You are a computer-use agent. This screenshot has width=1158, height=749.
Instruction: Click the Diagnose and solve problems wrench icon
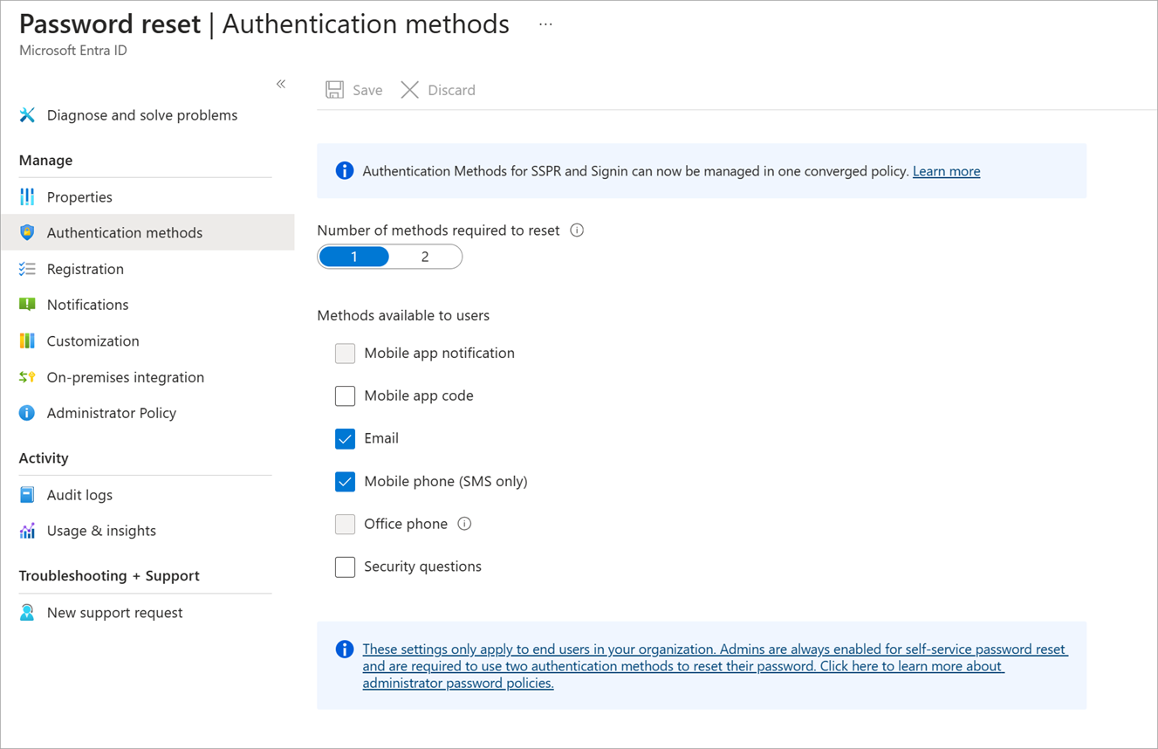[27, 115]
